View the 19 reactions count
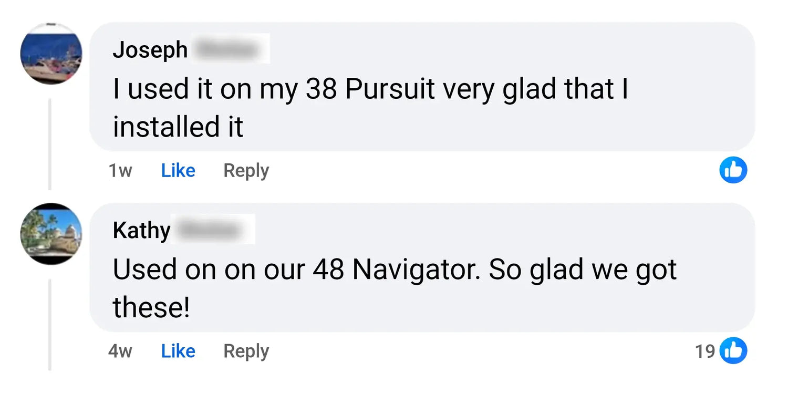 click(705, 351)
